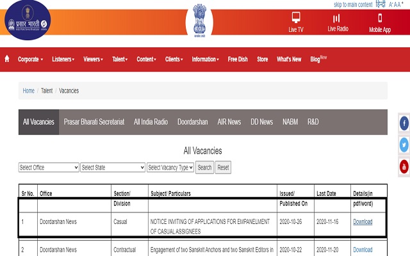Click 'Engagement of two Sanskrit Anchors' text
Viewport: 410px width, 256px height.
tap(211, 250)
